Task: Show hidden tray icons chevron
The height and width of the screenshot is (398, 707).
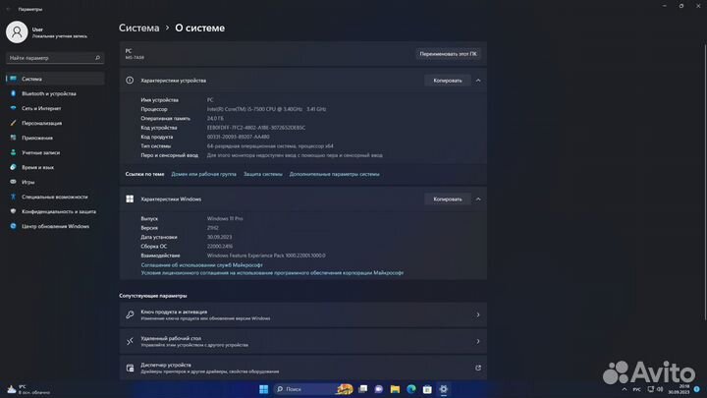Action: [625, 389]
